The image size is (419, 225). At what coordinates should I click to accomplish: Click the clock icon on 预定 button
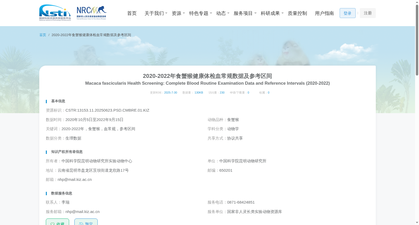(81, 224)
